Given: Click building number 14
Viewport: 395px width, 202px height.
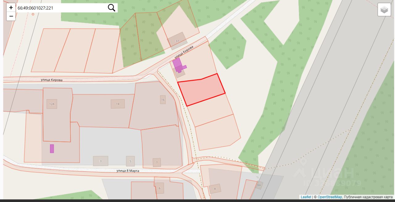Looking at the screenshot, I should coord(118,104).
